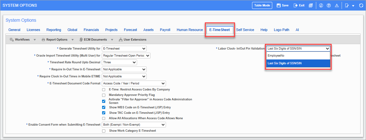Open the Logo Path tab
Image resolution: width=366 pixels, height=140 pixels.
282,30
